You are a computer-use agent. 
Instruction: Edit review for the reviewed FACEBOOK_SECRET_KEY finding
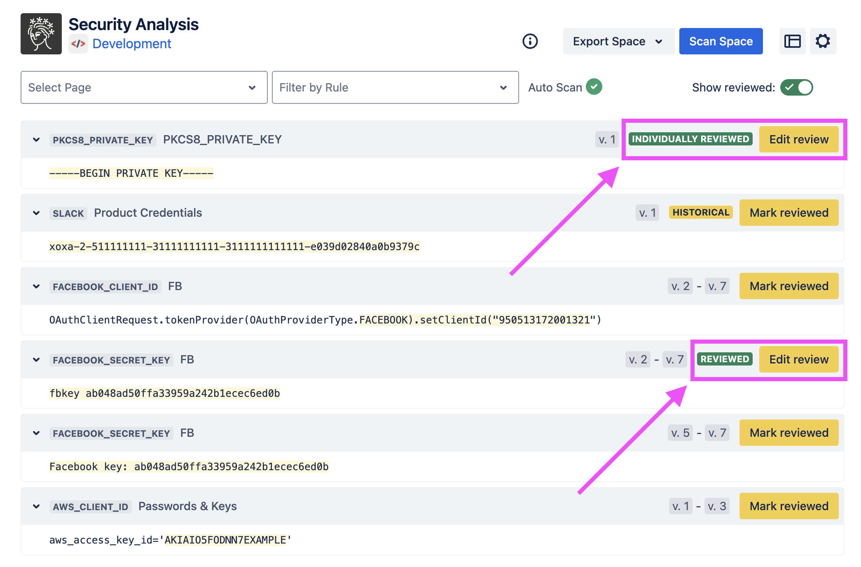[x=798, y=359]
